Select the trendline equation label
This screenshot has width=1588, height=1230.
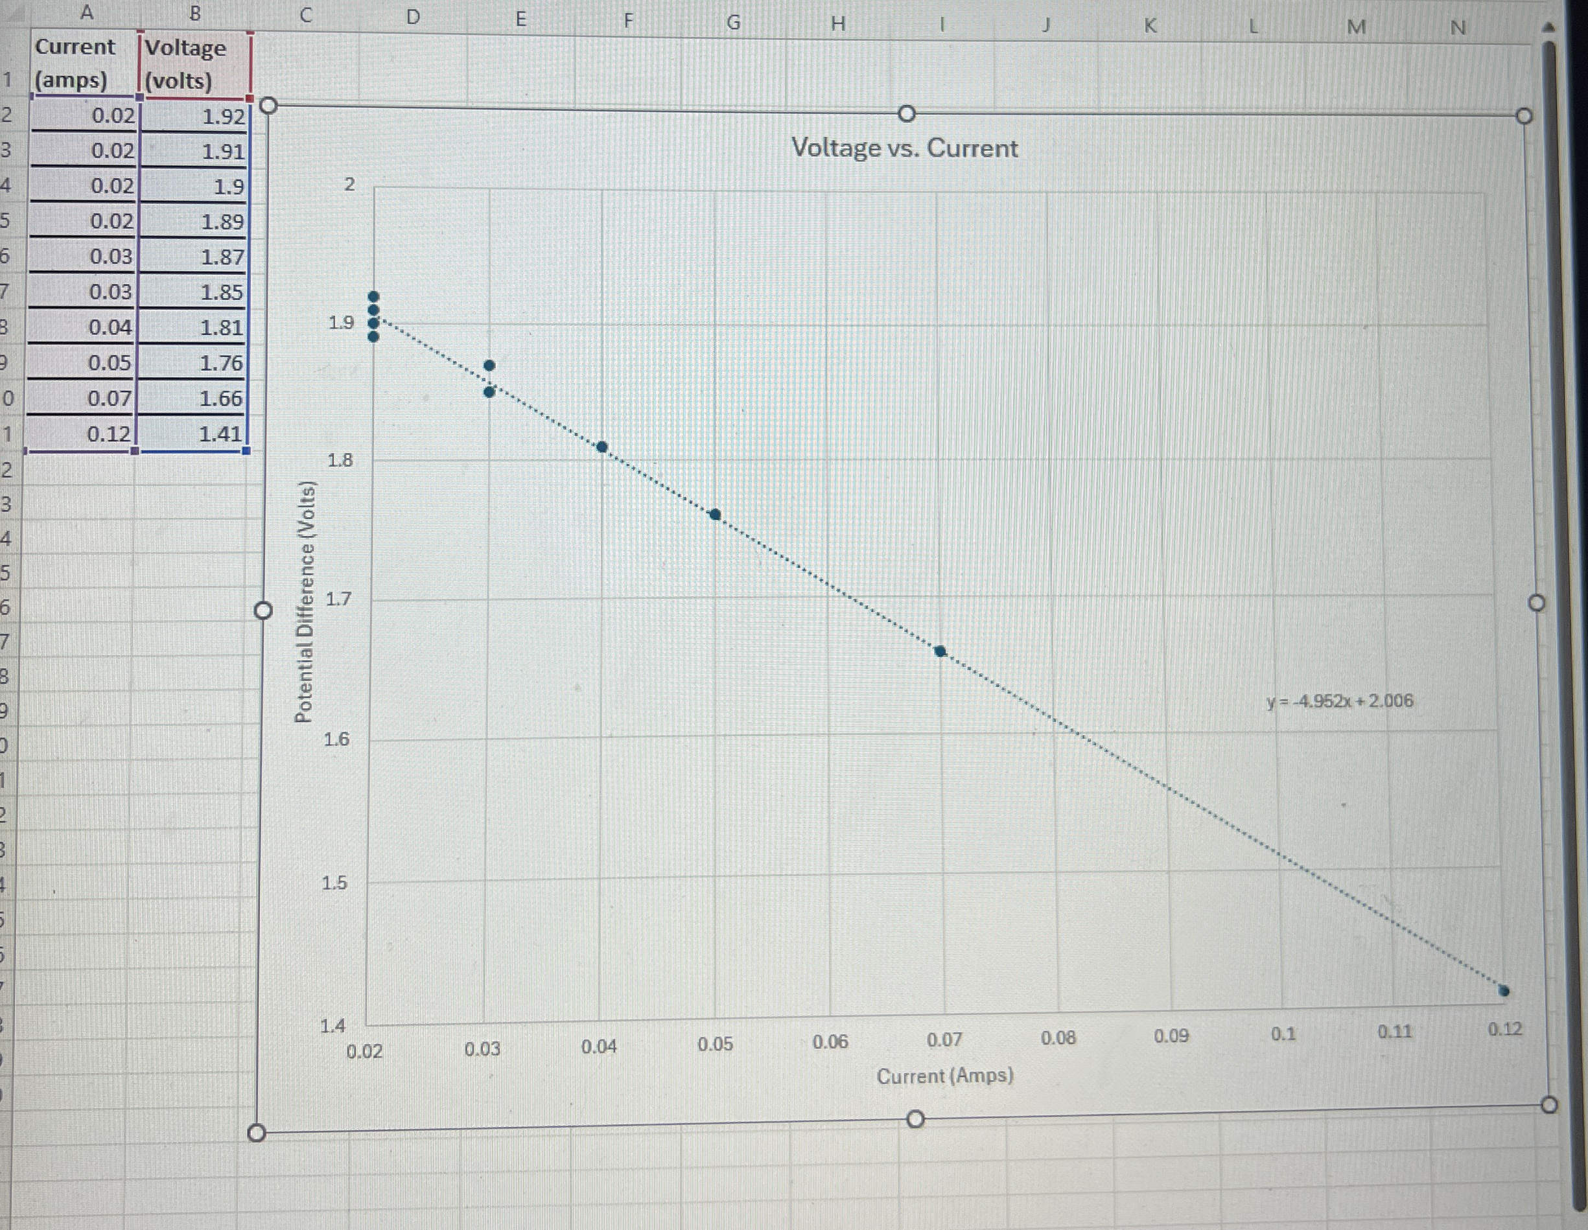[1339, 701]
